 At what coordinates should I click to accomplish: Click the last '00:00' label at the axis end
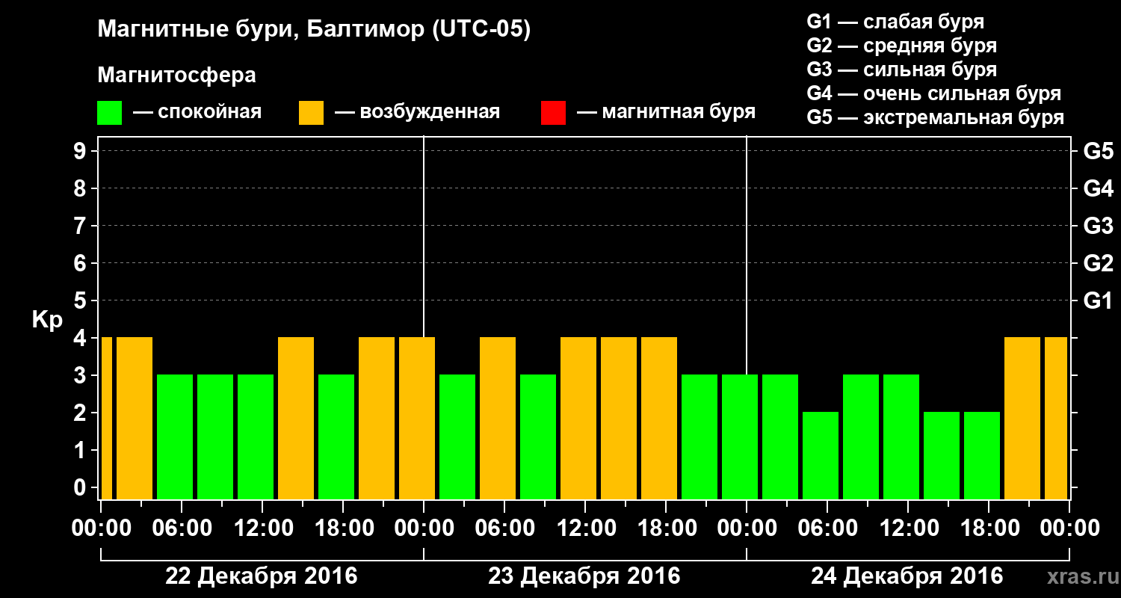[x=1069, y=528]
